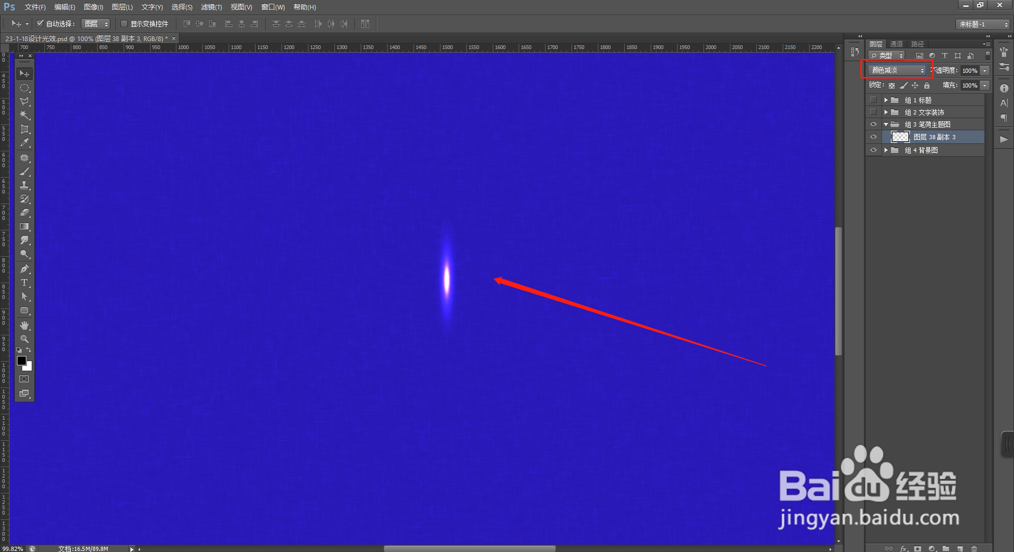Click the lock all layer icon
The height and width of the screenshot is (552, 1014).
pos(926,85)
